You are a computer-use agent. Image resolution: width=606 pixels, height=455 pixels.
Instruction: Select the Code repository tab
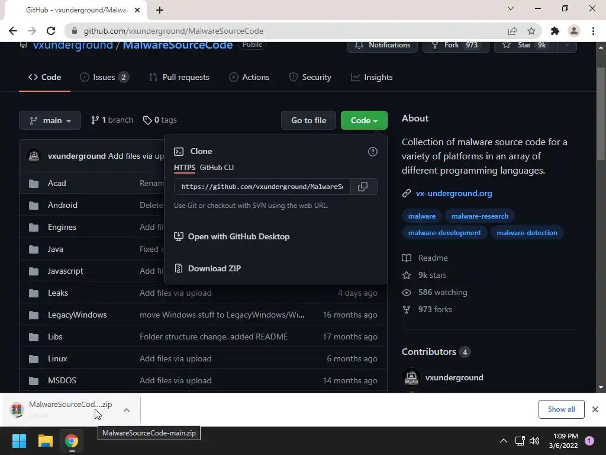click(44, 77)
